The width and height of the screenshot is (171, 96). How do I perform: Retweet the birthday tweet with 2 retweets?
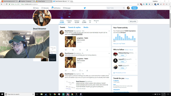tap(74, 70)
